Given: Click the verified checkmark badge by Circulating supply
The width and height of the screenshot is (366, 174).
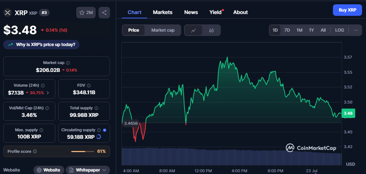Looking at the screenshot, I should point(105,130).
